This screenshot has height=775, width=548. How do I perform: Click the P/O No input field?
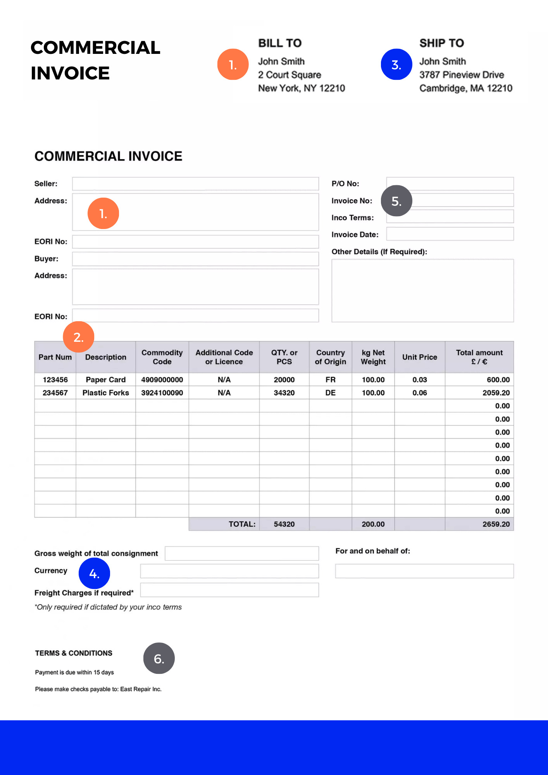click(450, 184)
